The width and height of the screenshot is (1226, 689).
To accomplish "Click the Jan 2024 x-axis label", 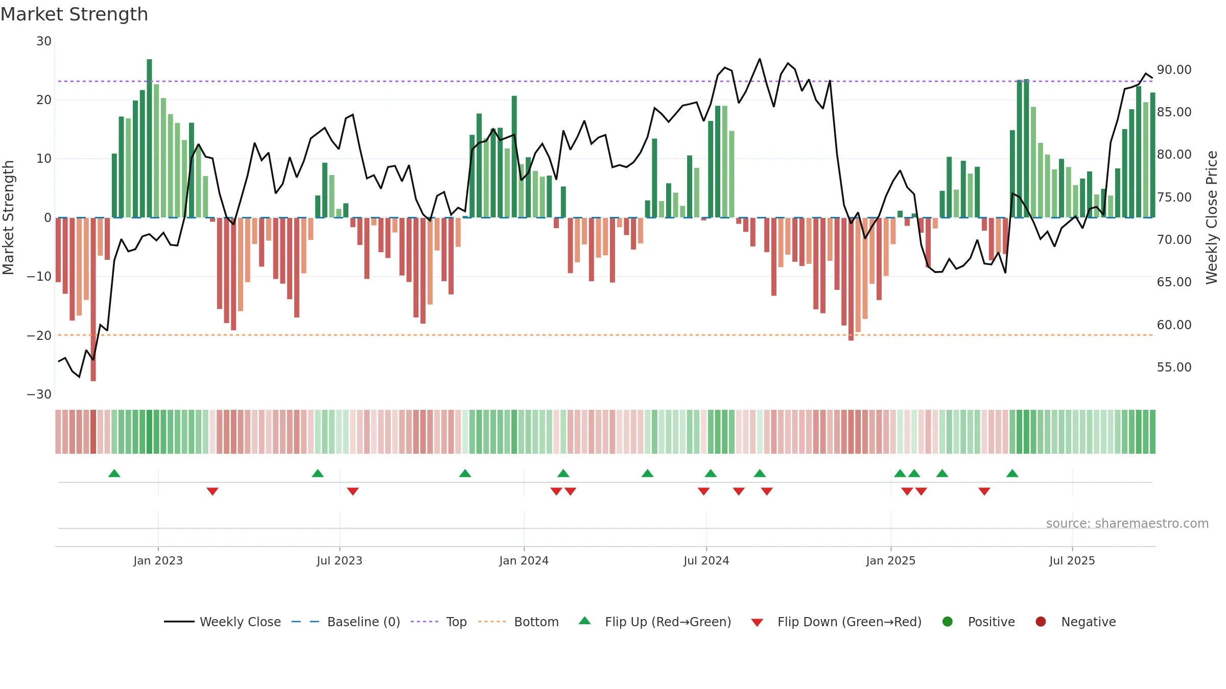I will click(524, 560).
